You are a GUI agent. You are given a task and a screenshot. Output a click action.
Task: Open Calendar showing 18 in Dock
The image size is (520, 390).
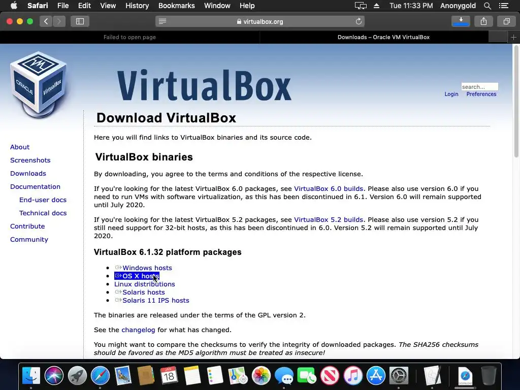pos(169,375)
